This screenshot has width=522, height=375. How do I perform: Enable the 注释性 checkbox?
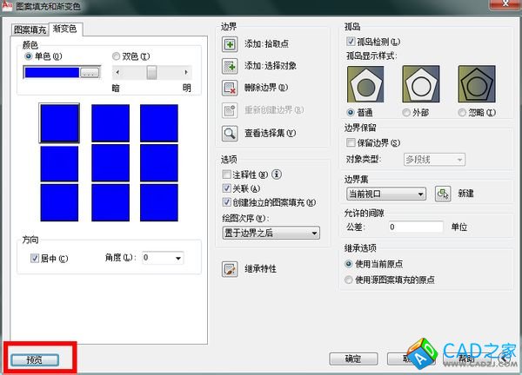click(227, 174)
